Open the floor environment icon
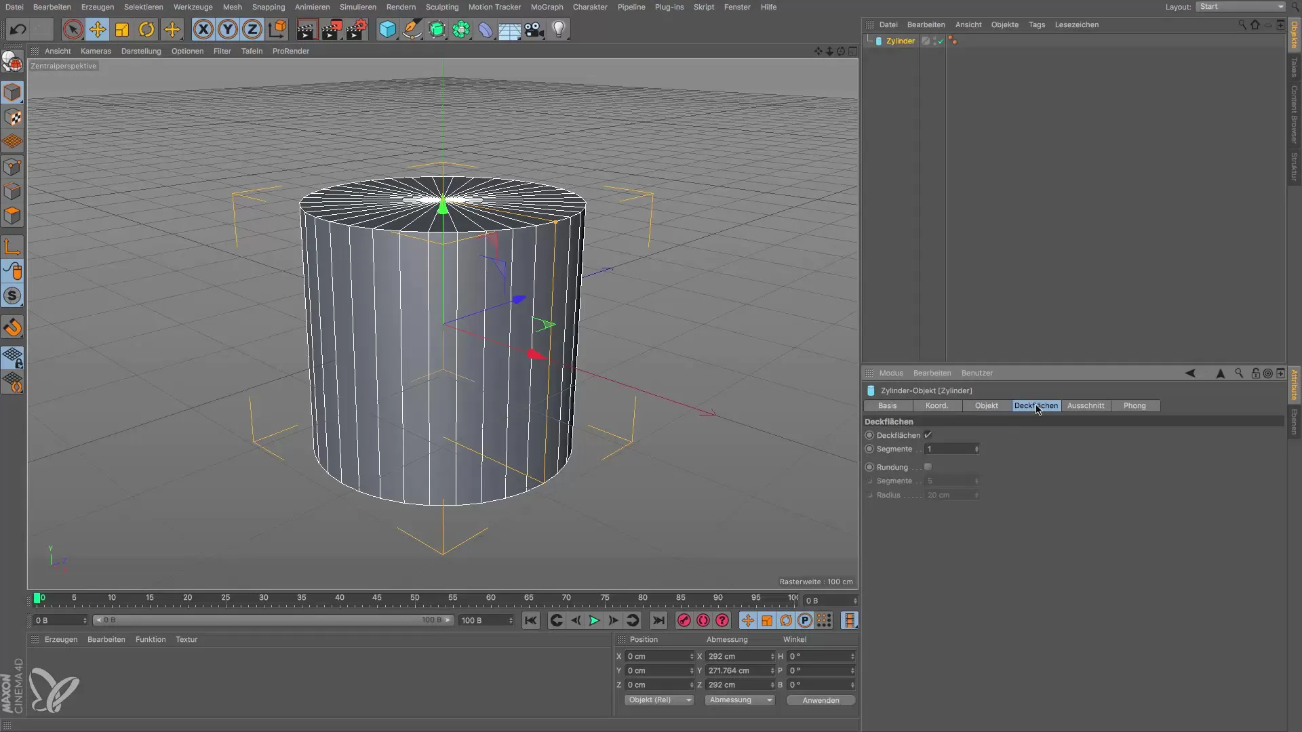Viewport: 1302px width, 732px height. pyautogui.click(x=510, y=29)
